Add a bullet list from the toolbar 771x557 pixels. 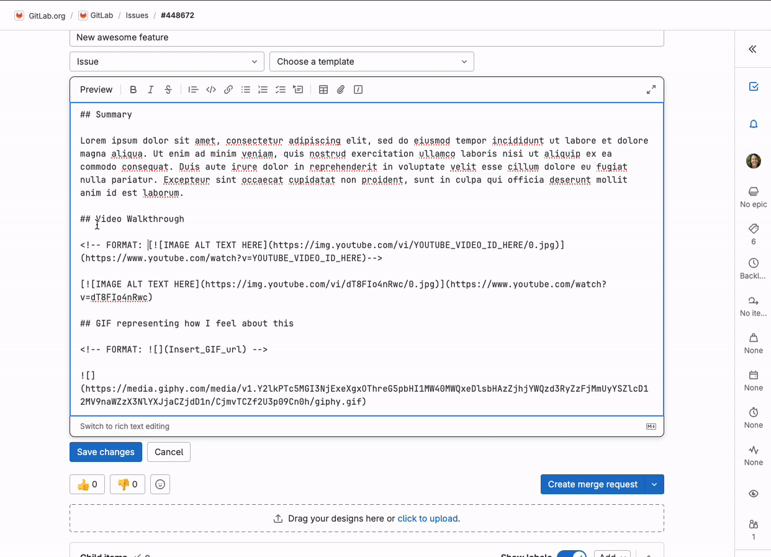click(x=246, y=89)
